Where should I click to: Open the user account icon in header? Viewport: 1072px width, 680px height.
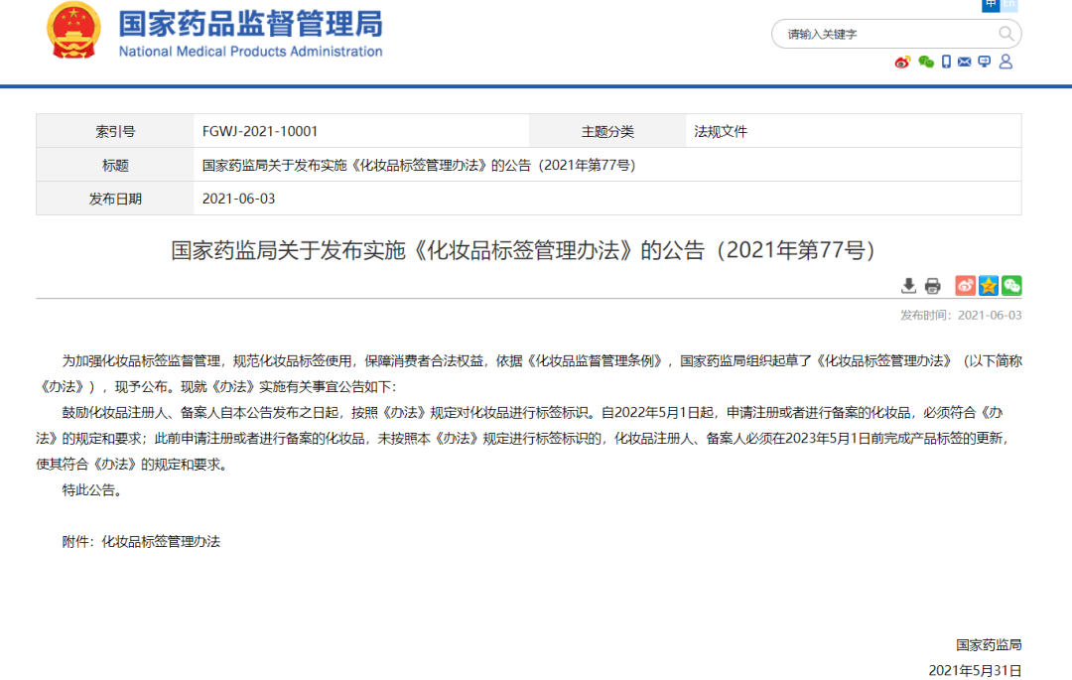pos(1005,62)
